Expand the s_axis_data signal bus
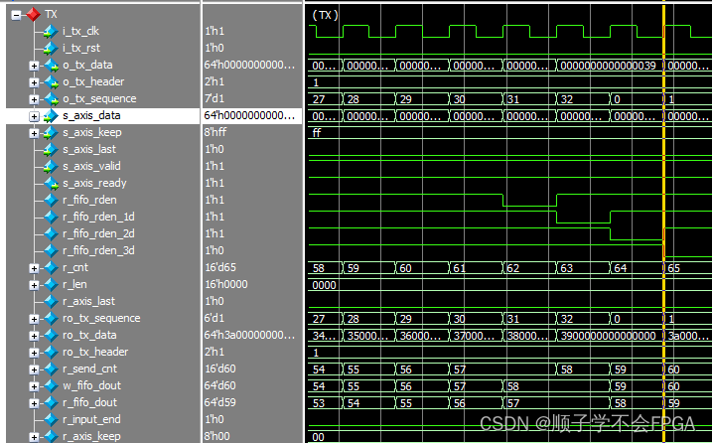Viewport: 712px width, 443px height. pyautogui.click(x=34, y=116)
